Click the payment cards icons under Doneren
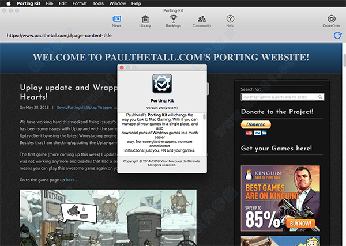346x246 pixels. coord(256,133)
